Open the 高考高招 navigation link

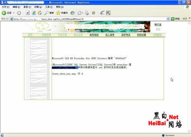tap(94, 35)
